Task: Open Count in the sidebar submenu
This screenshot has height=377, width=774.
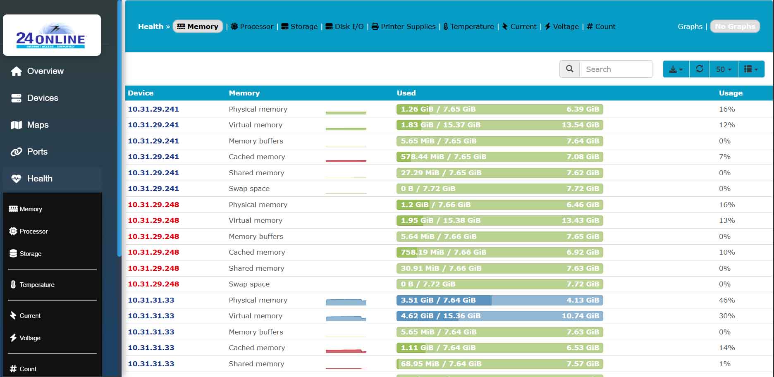Action: tap(23, 369)
